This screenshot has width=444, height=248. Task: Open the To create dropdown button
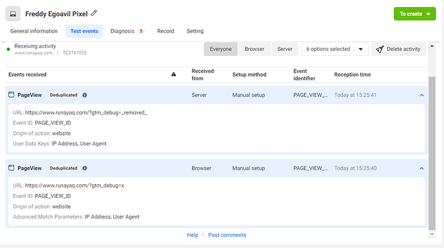[414, 14]
